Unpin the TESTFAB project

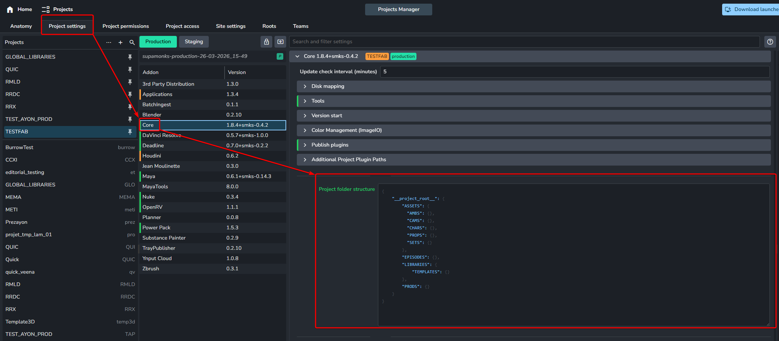(130, 132)
